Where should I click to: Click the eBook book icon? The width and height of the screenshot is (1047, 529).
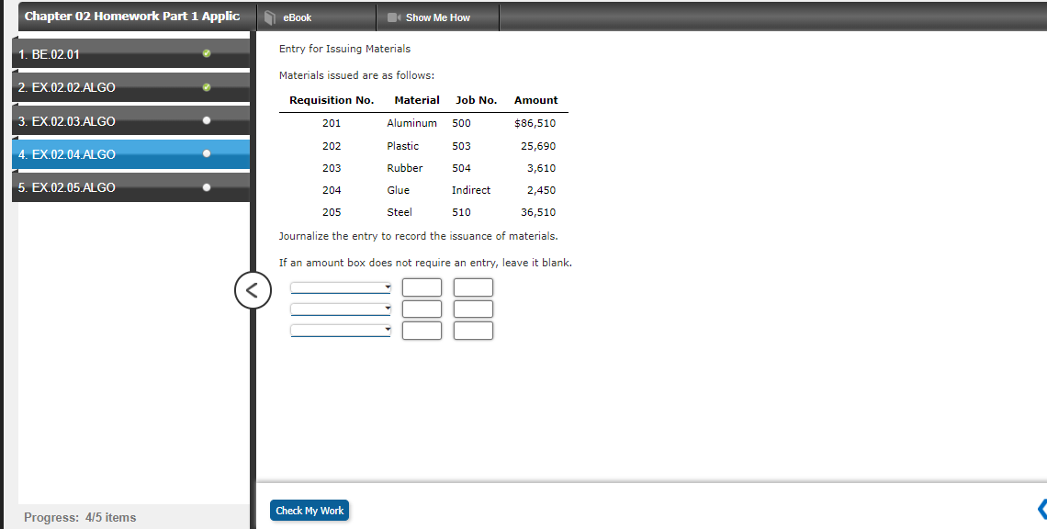pyautogui.click(x=270, y=17)
